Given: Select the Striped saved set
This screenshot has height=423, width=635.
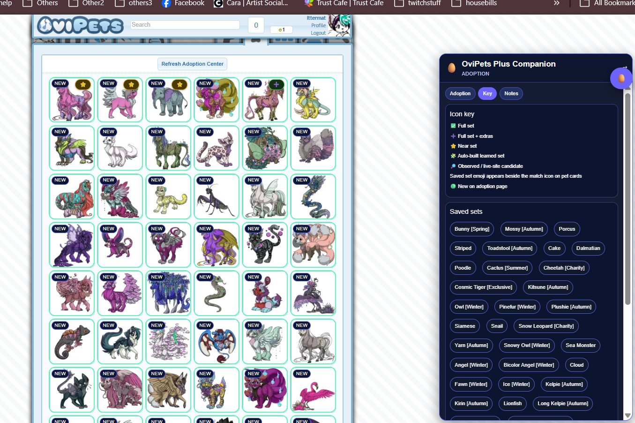Looking at the screenshot, I should (463, 248).
